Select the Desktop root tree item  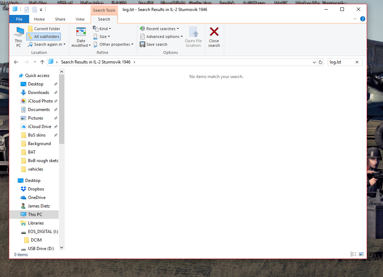[33, 181]
